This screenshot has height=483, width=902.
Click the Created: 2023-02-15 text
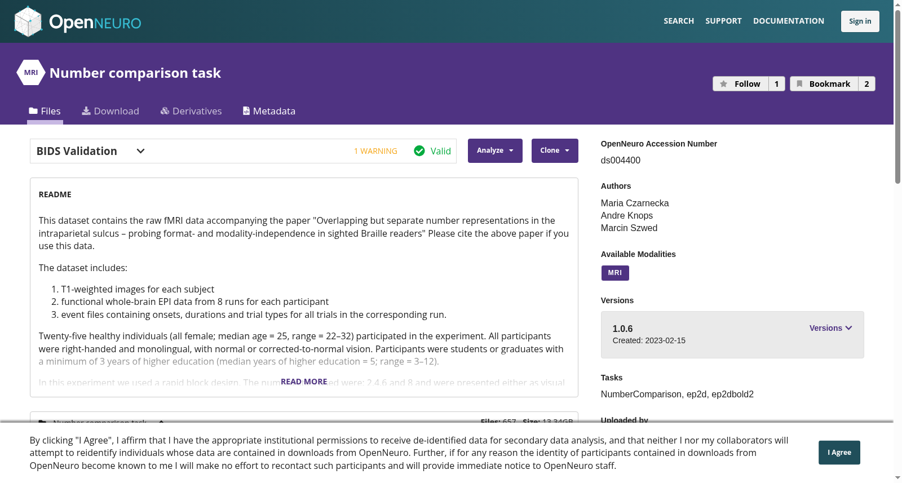[649, 340]
